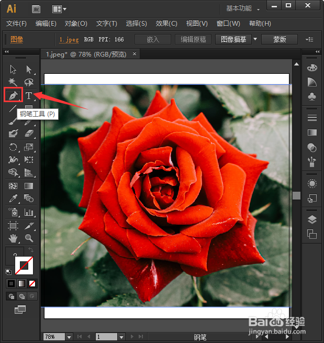
Task: Reset to default fill and stroke
Action: (x=8, y=272)
